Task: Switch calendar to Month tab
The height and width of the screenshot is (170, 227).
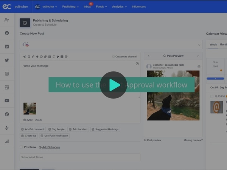Action: tap(223, 45)
